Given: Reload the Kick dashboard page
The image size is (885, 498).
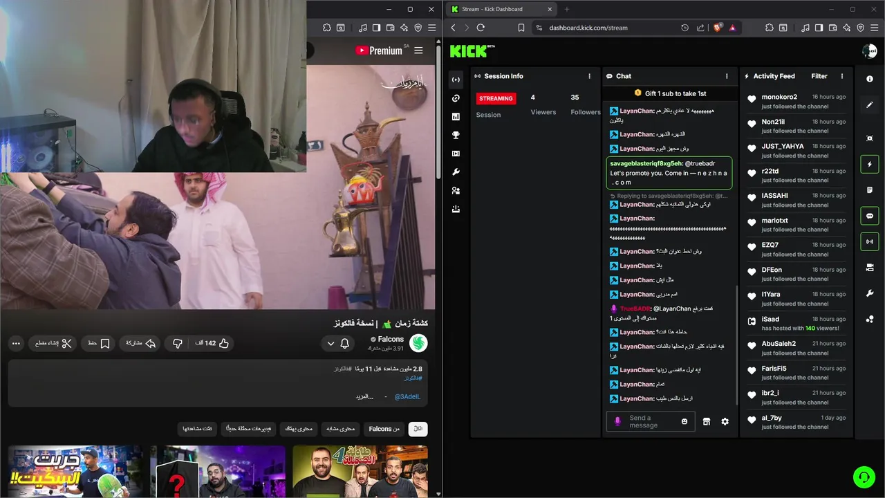Looking at the screenshot, I should 481,28.
